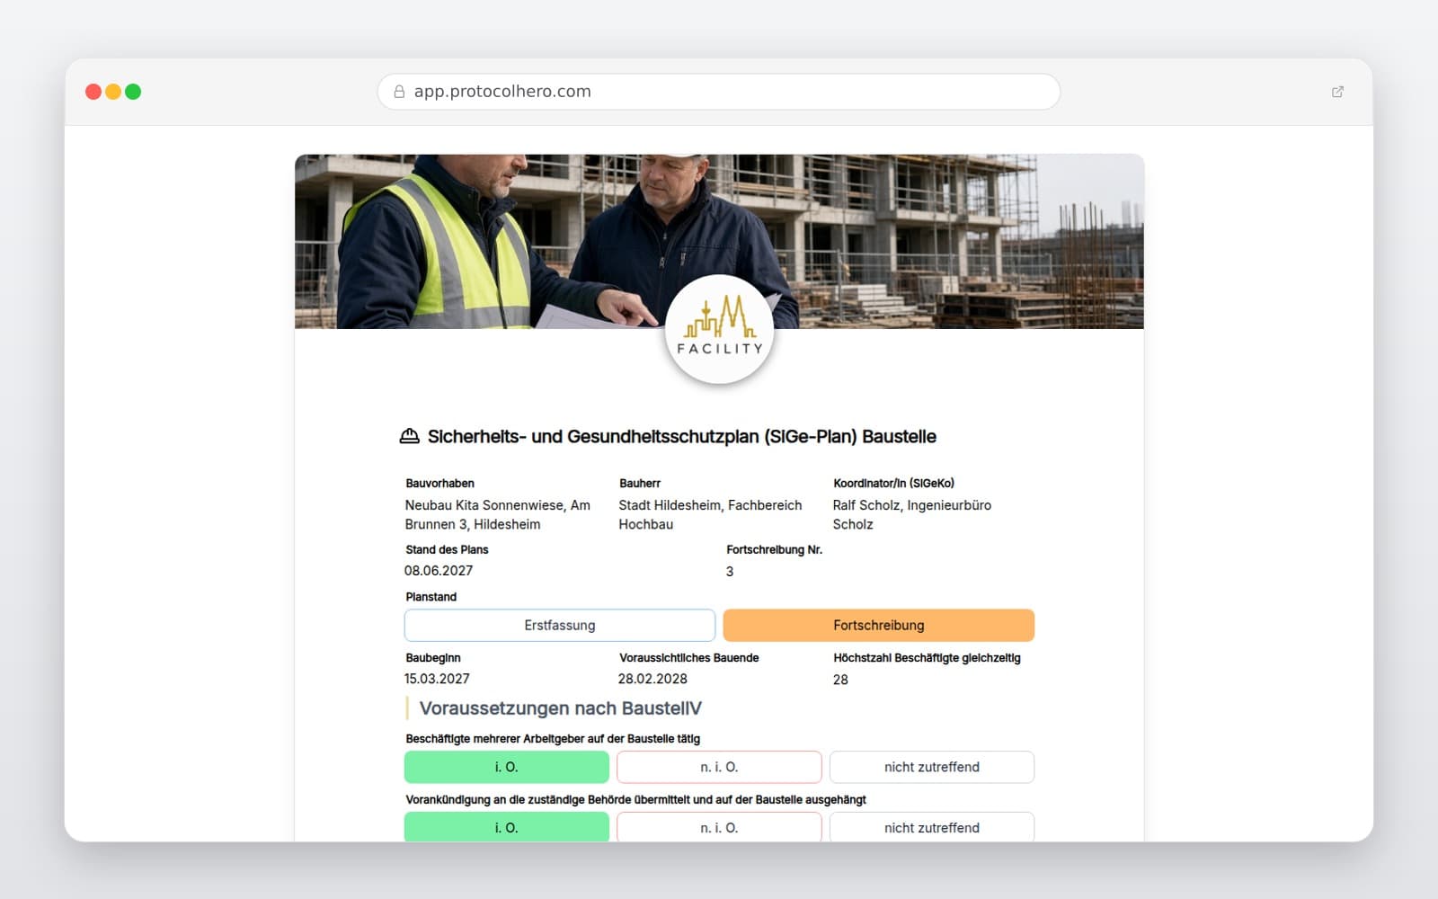Click the construction site header image
This screenshot has width=1438, height=899.
click(x=719, y=241)
